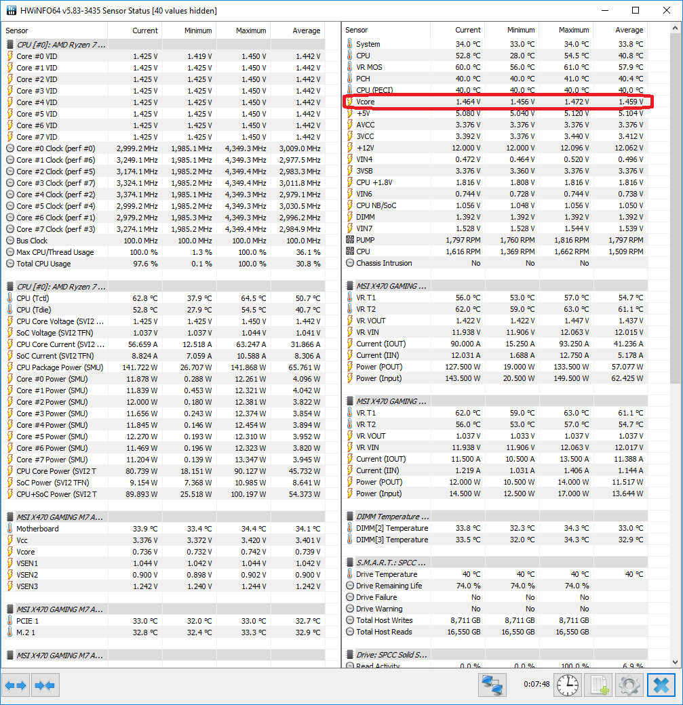Select the Drive Temperature row
Screen dimensions: 683x705
495,574
